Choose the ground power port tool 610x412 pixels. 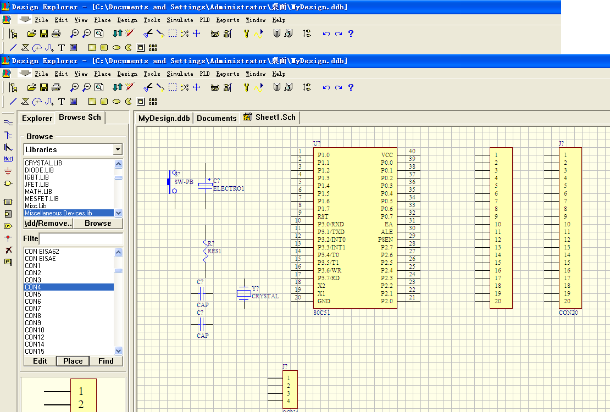point(8,171)
